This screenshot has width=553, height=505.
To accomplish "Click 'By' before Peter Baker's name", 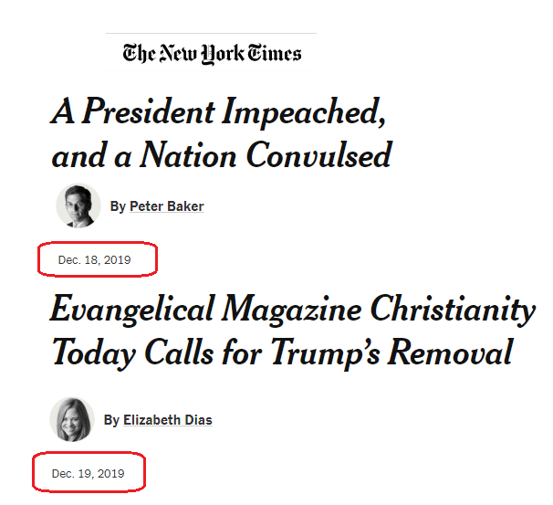I will [118, 206].
